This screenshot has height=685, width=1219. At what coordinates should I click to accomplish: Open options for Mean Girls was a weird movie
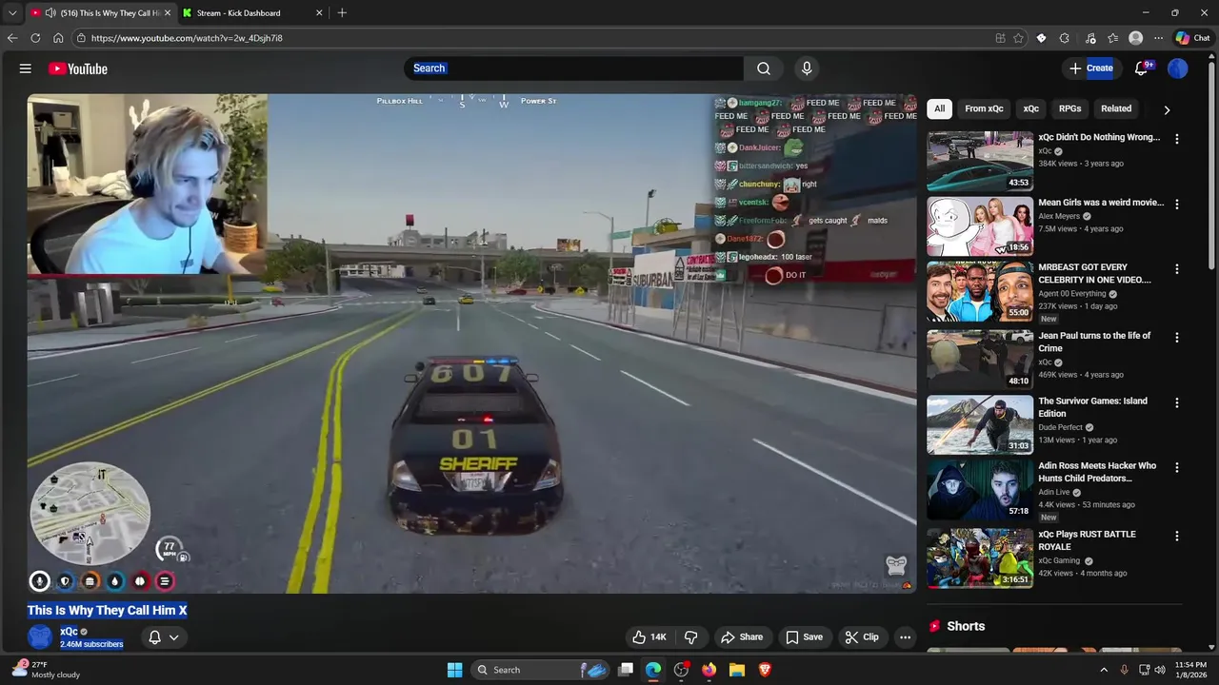[1177, 205]
